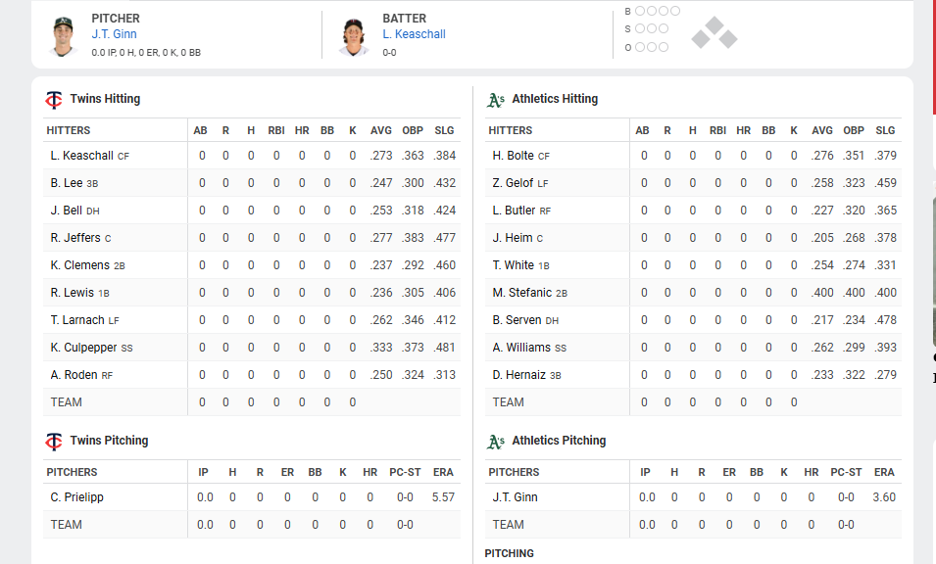Click the balls count indicator circles
The height and width of the screenshot is (564, 936).
coord(658,11)
